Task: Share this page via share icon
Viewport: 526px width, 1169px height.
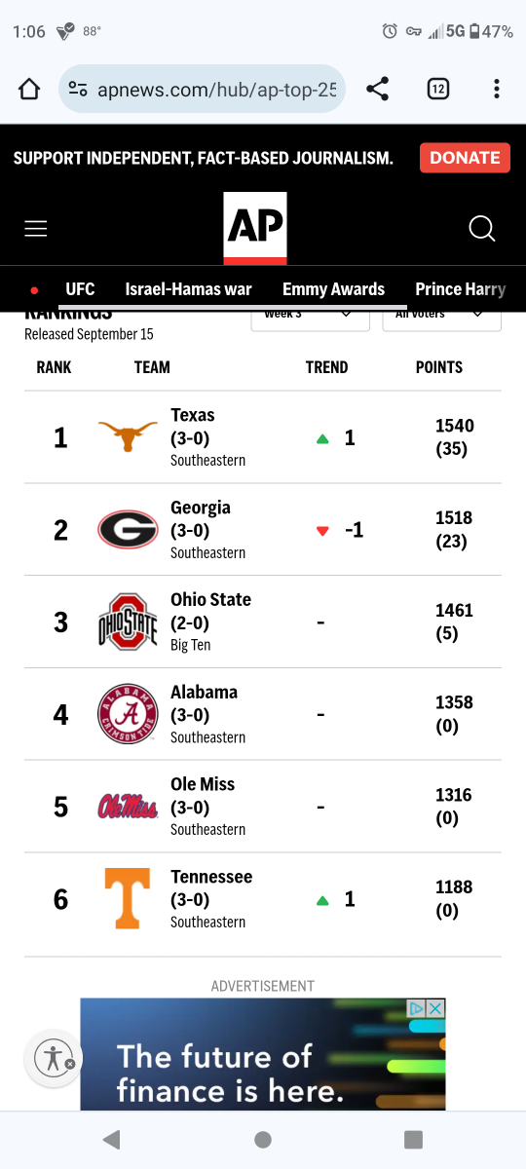Action: coord(378,90)
